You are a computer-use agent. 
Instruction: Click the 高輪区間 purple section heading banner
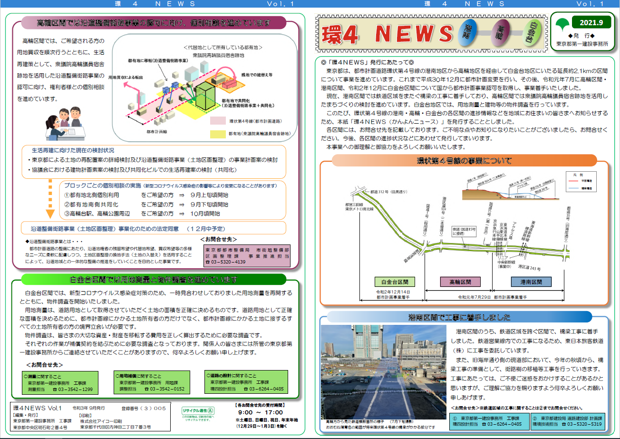tap(154, 23)
